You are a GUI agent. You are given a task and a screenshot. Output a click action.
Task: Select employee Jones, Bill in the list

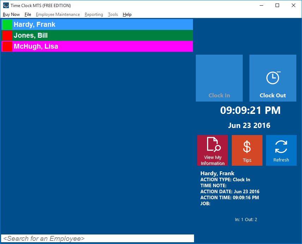(102, 36)
